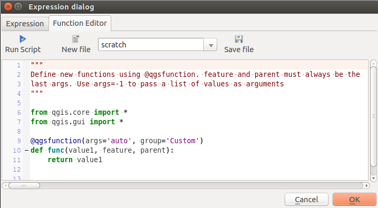378x208 pixels.
Task: Click the 'Custom' string on line 9
Action: pos(182,141)
